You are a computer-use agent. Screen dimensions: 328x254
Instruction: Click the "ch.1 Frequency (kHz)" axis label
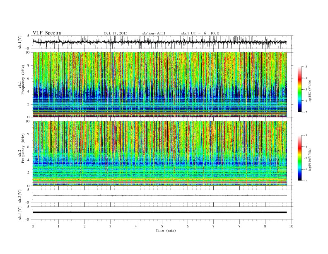tap(22, 80)
